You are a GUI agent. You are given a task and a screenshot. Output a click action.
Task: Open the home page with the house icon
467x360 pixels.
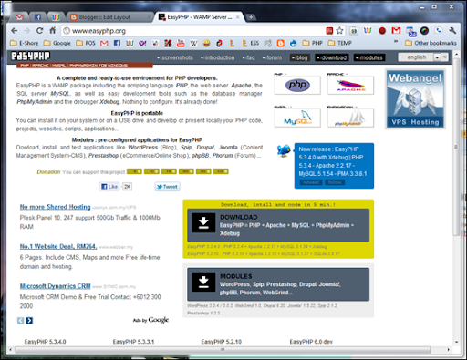53,30
